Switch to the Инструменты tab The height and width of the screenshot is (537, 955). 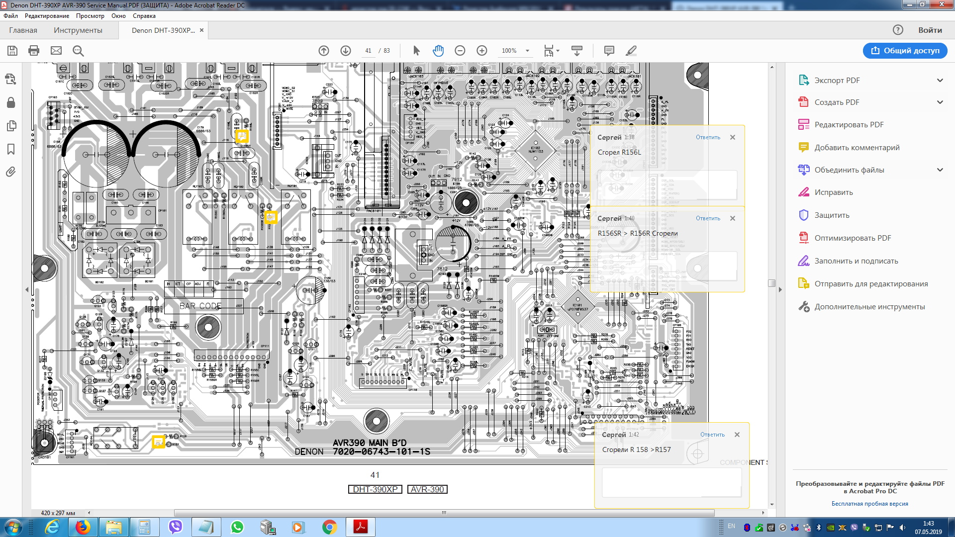click(x=78, y=30)
